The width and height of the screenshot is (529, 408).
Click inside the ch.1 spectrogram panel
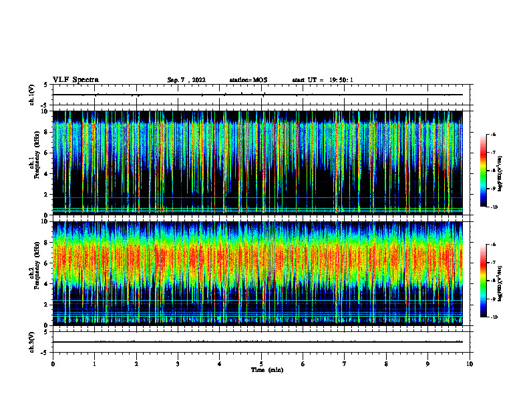tap(258, 163)
